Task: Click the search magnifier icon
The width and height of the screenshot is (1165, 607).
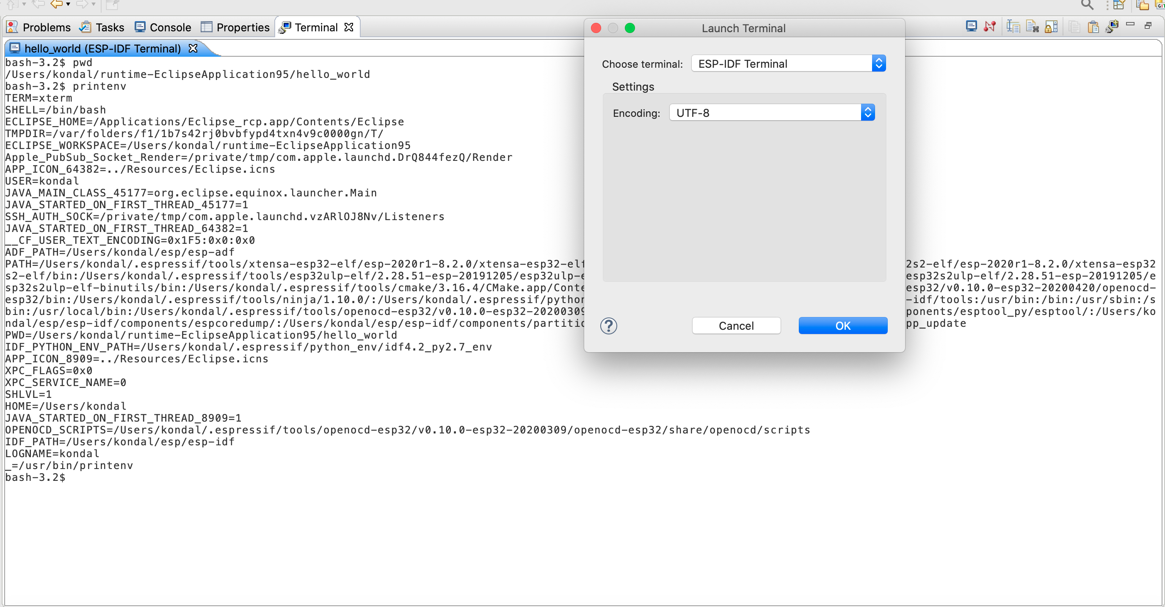Action: (x=1087, y=5)
